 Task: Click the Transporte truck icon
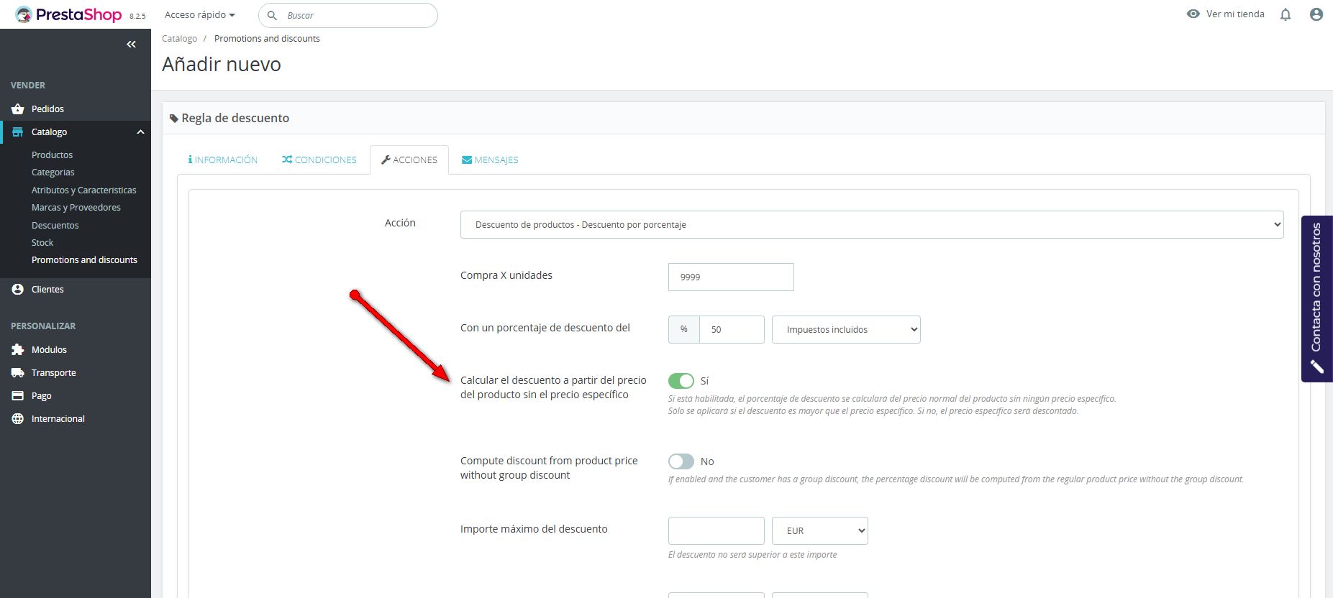(x=18, y=372)
